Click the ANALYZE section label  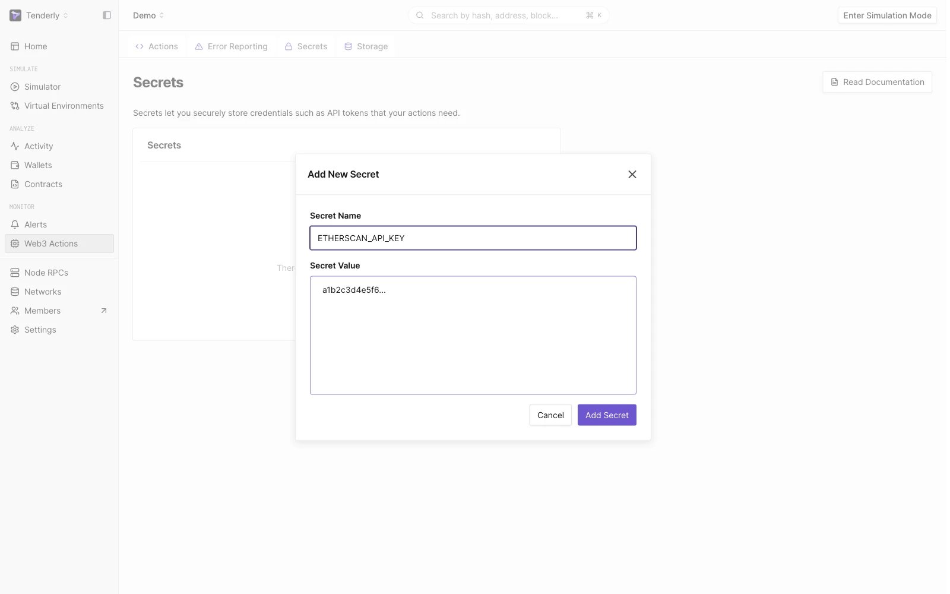click(x=22, y=128)
